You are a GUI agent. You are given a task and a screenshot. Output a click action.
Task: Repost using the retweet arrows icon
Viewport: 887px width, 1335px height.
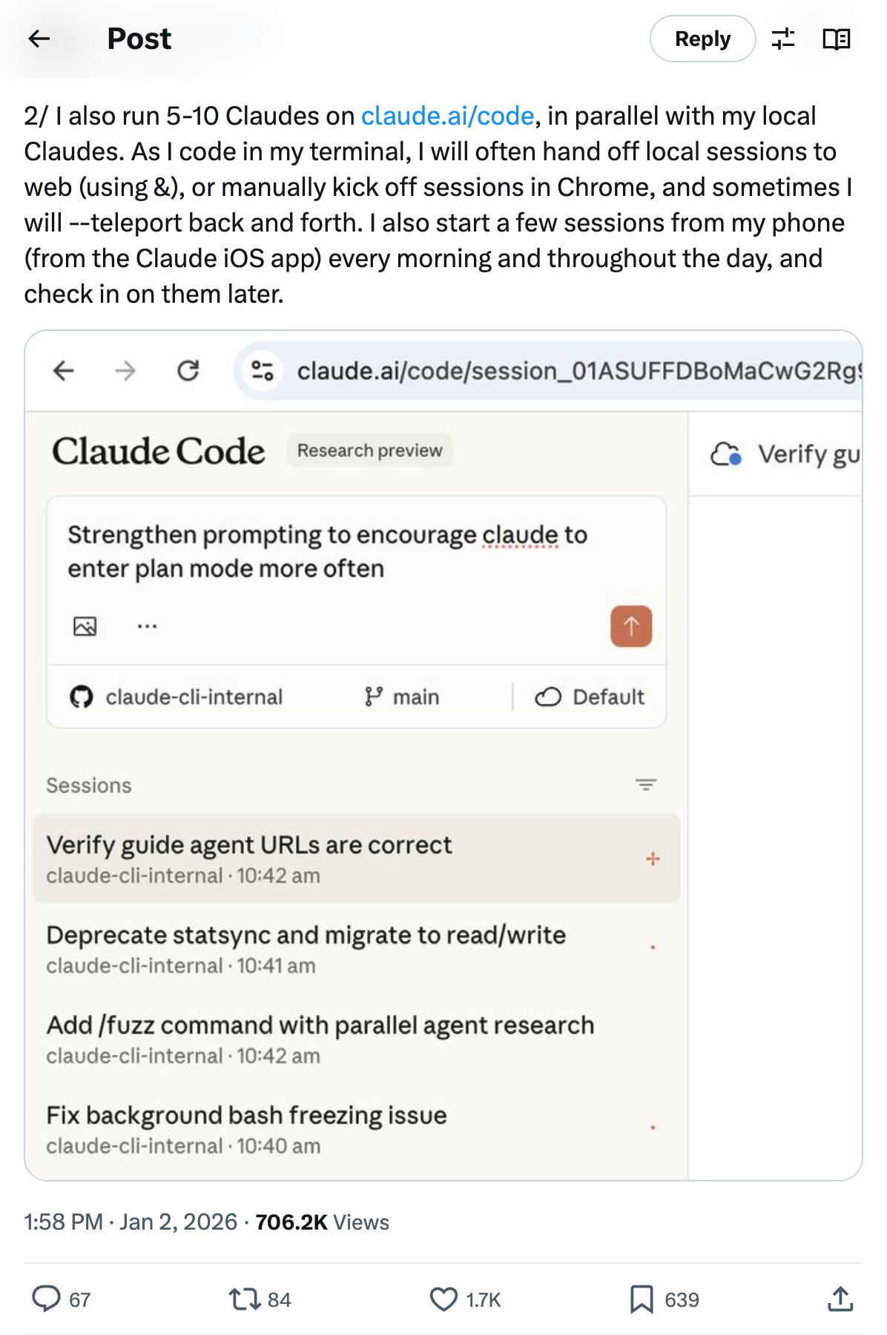pos(244,1299)
